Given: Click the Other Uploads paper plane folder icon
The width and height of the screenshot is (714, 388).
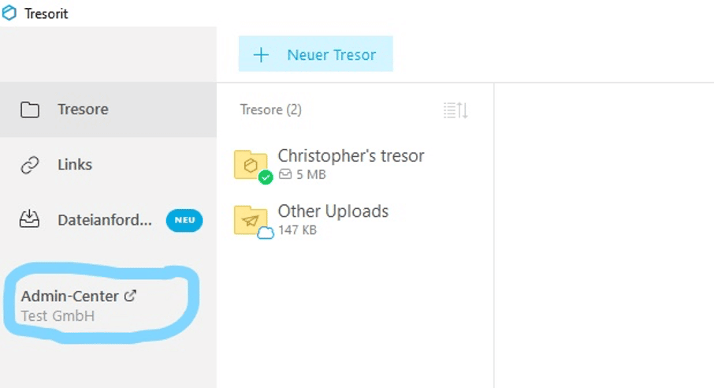Looking at the screenshot, I should pyautogui.click(x=251, y=220).
